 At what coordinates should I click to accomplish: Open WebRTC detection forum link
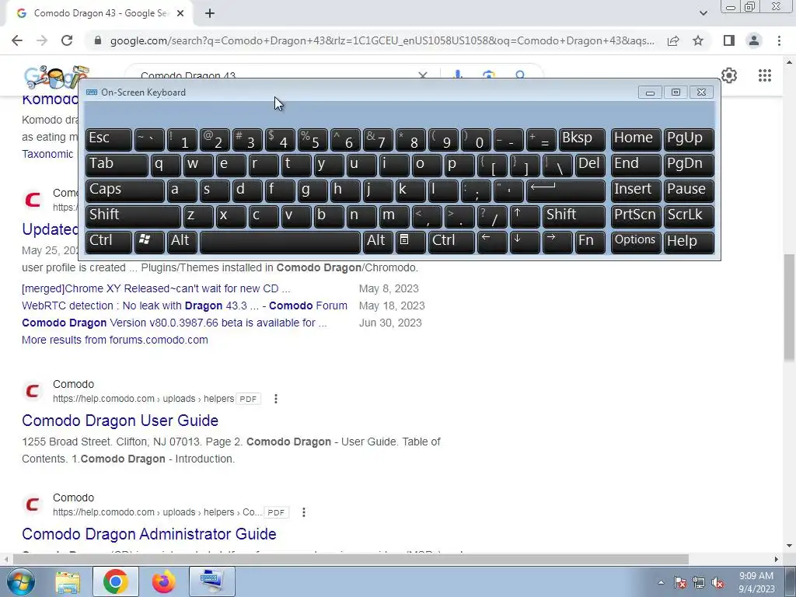point(185,305)
